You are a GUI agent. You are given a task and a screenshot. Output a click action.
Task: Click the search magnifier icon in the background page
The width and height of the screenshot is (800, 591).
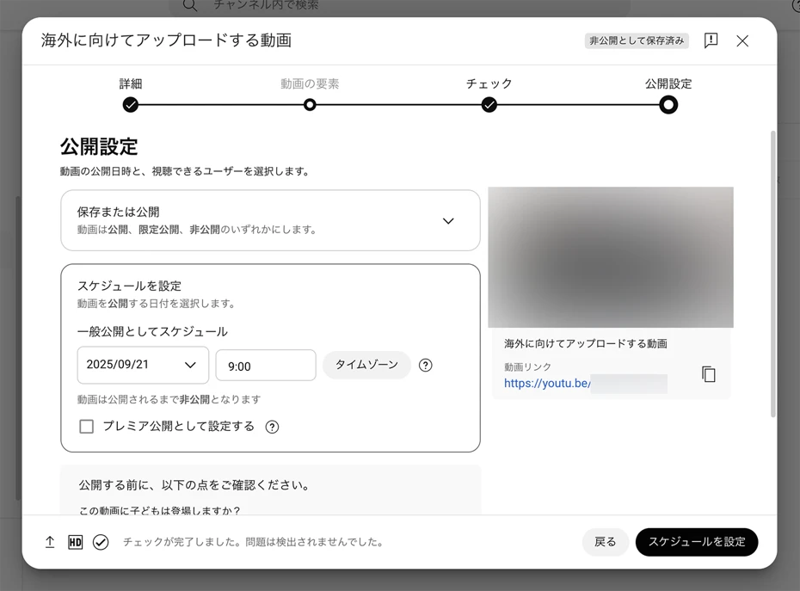coord(190,6)
